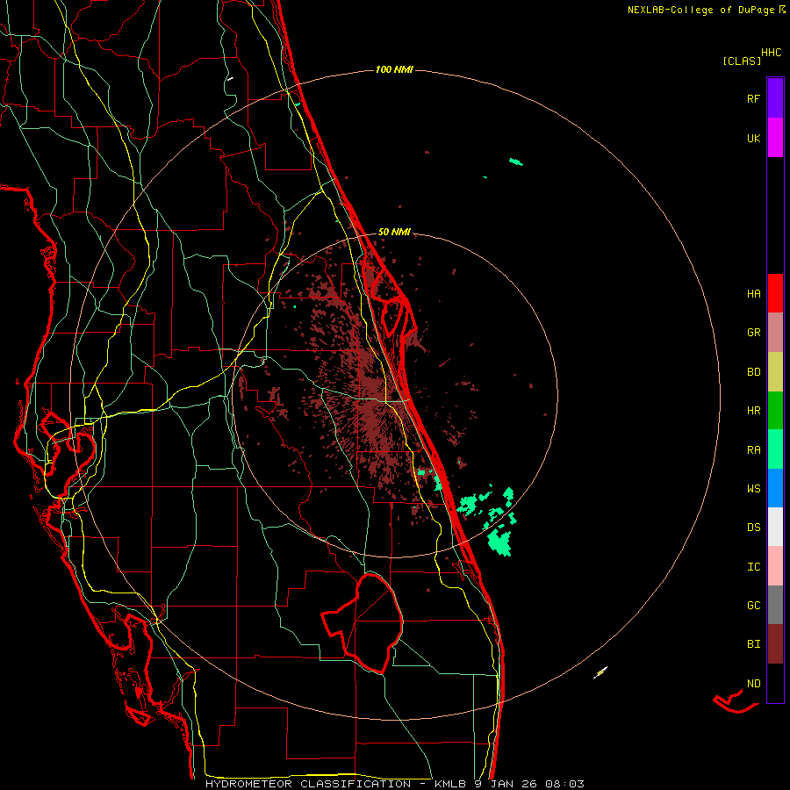Click the brown BI legend color swatch
The height and width of the screenshot is (790, 790).
775,644
